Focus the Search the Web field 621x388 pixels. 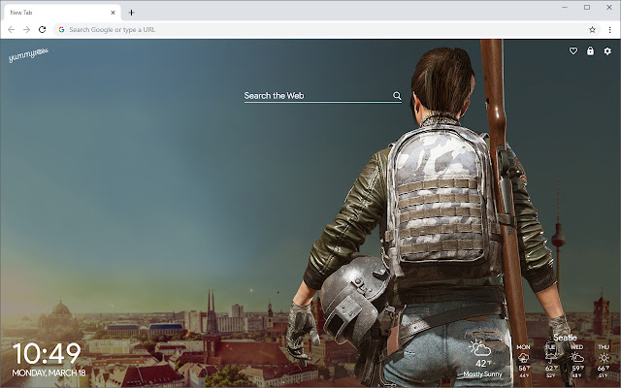tap(323, 96)
